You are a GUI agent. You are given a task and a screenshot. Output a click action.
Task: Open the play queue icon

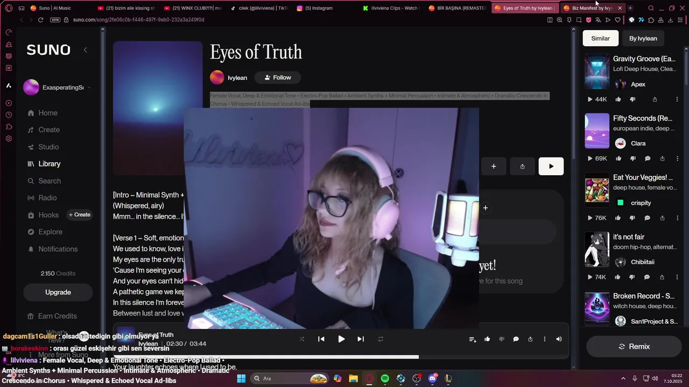point(473,339)
